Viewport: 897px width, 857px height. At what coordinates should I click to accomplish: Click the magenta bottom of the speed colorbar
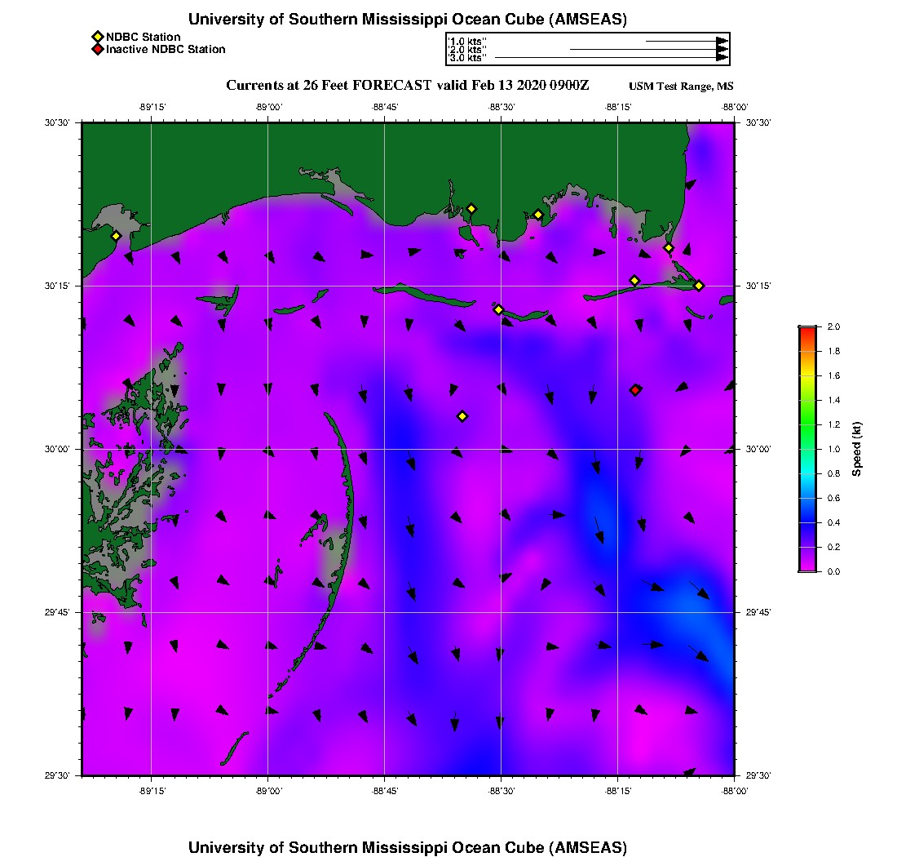(x=806, y=566)
